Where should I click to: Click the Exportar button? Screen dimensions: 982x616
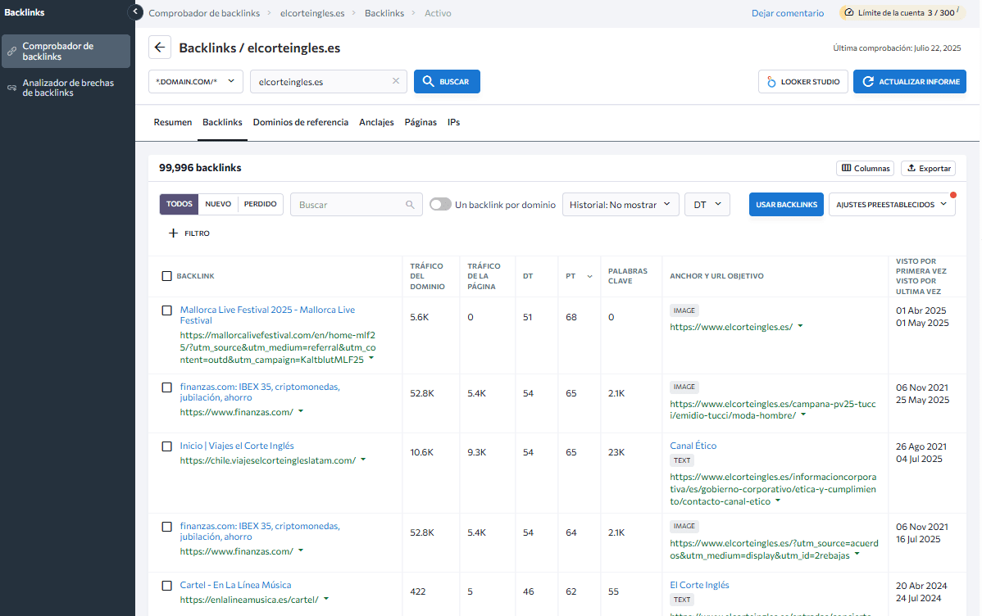point(928,168)
